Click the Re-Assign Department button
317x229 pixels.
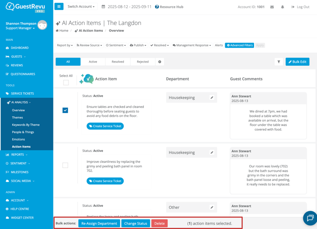(x=99, y=223)
